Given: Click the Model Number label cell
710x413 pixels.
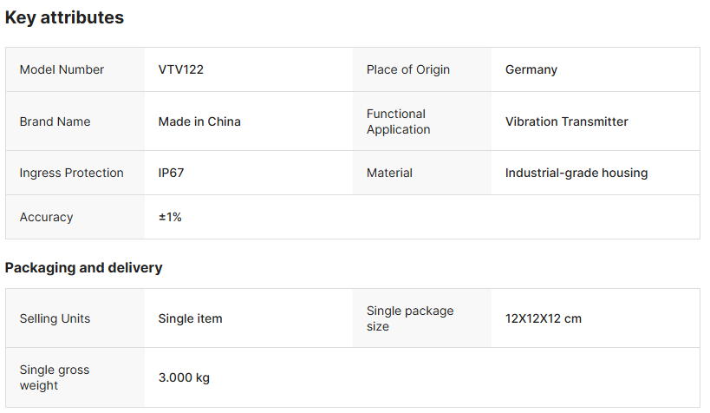Looking at the screenshot, I should coord(62,69).
